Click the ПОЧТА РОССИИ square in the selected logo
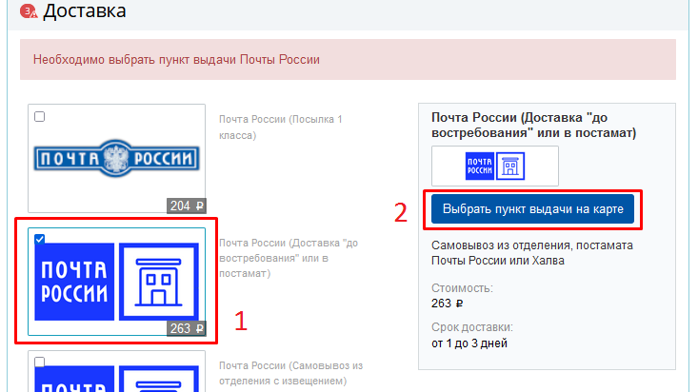698x392 pixels. (74, 281)
